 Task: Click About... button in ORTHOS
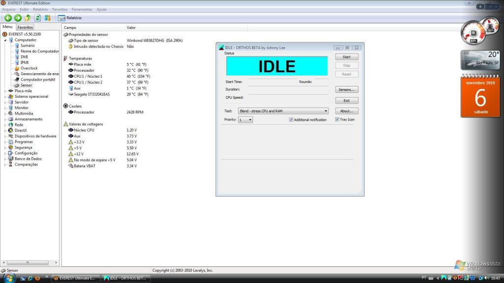(346, 111)
